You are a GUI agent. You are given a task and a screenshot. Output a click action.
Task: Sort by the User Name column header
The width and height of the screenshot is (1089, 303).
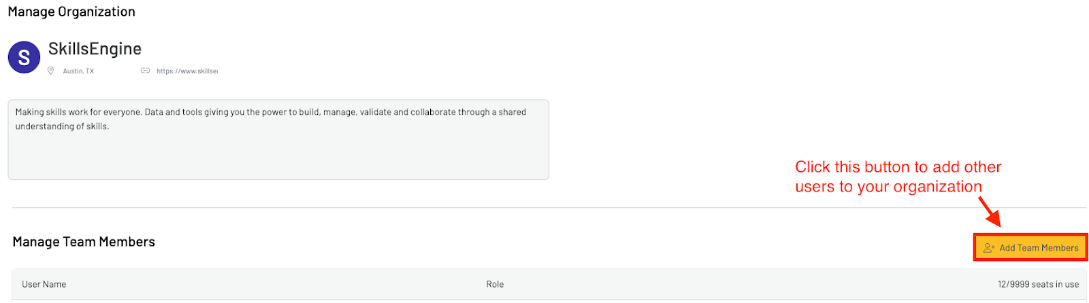pyautogui.click(x=44, y=284)
